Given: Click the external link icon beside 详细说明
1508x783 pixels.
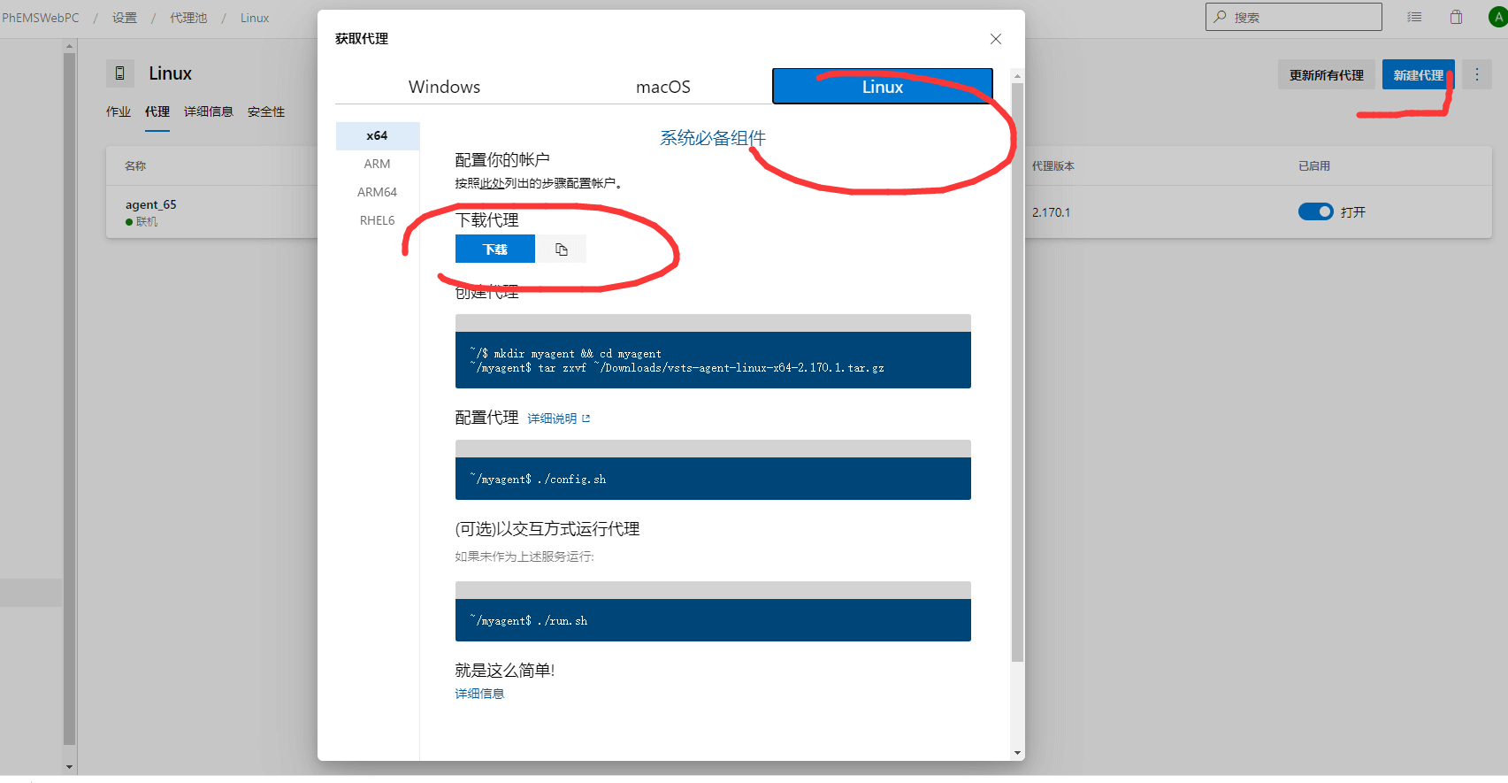Looking at the screenshot, I should (586, 418).
